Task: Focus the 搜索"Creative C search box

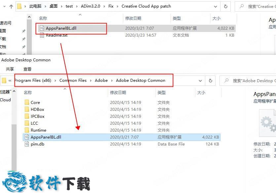Action: 256,7
